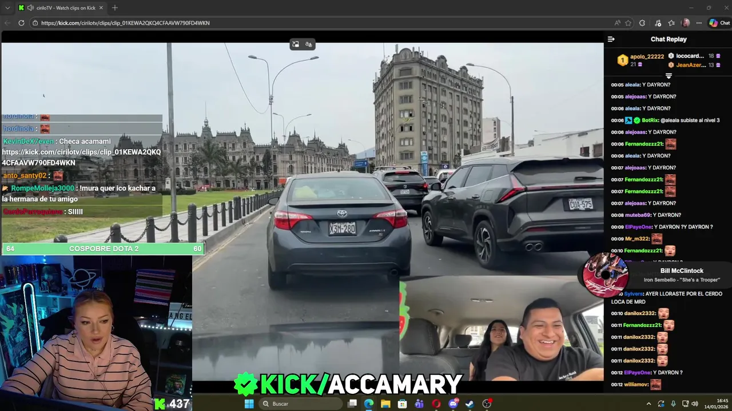Open second-place gifter lococard profile

690,56
